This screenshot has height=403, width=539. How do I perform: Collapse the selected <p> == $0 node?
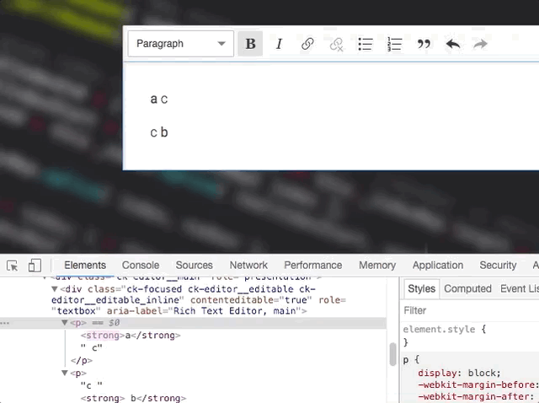click(x=64, y=323)
